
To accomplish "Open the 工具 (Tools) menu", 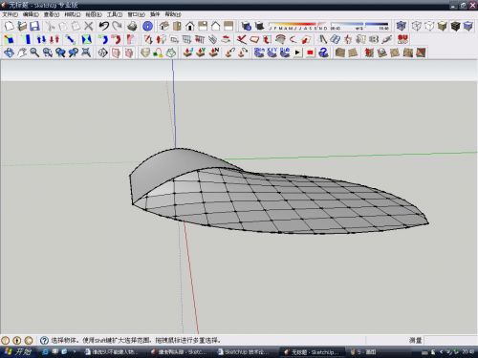I will point(115,14).
